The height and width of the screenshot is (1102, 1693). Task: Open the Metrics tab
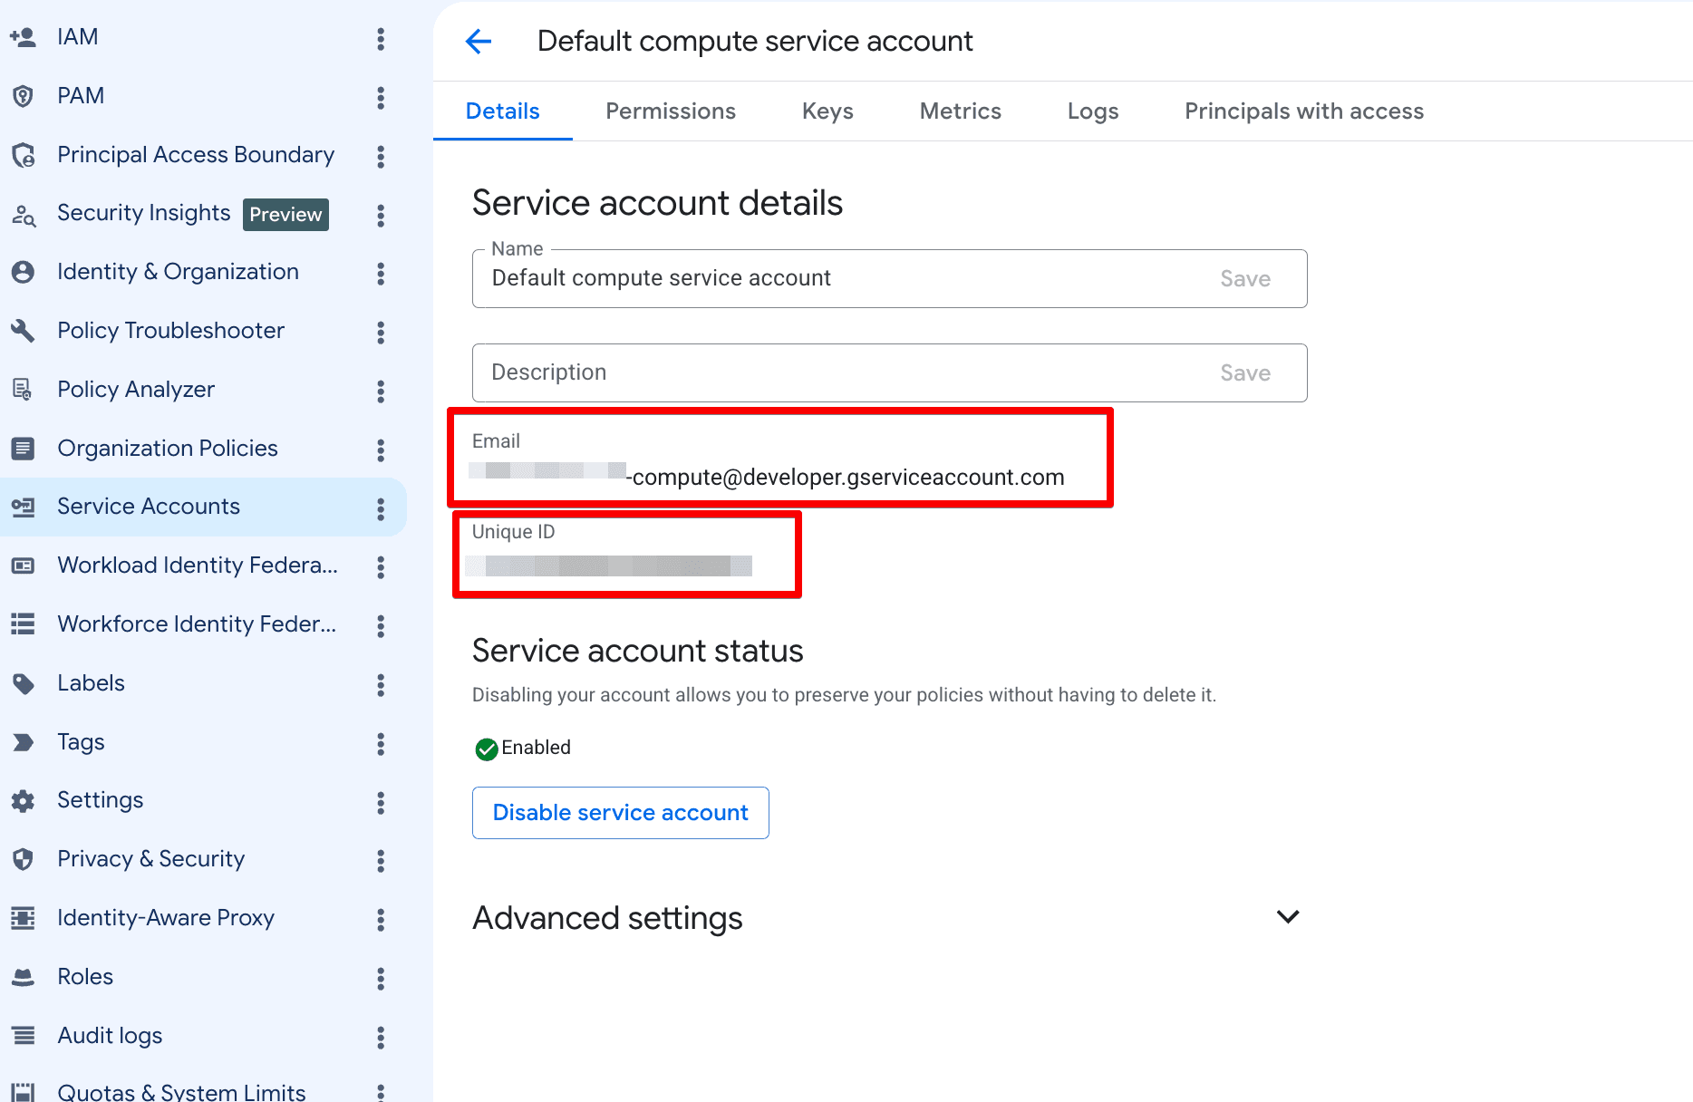coord(961,111)
